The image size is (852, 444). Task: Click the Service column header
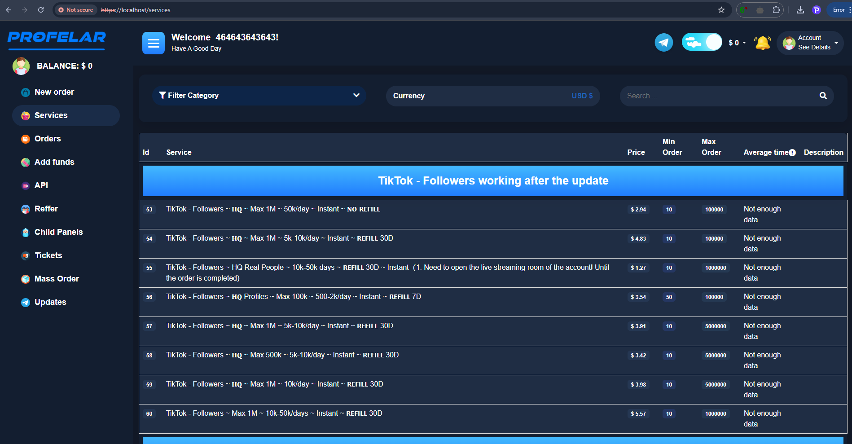(x=179, y=153)
